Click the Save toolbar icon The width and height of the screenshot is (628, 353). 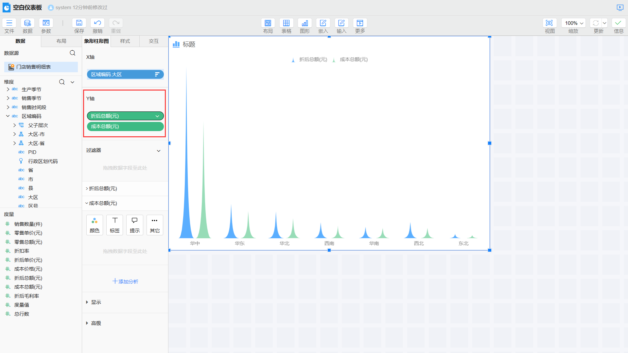(79, 23)
